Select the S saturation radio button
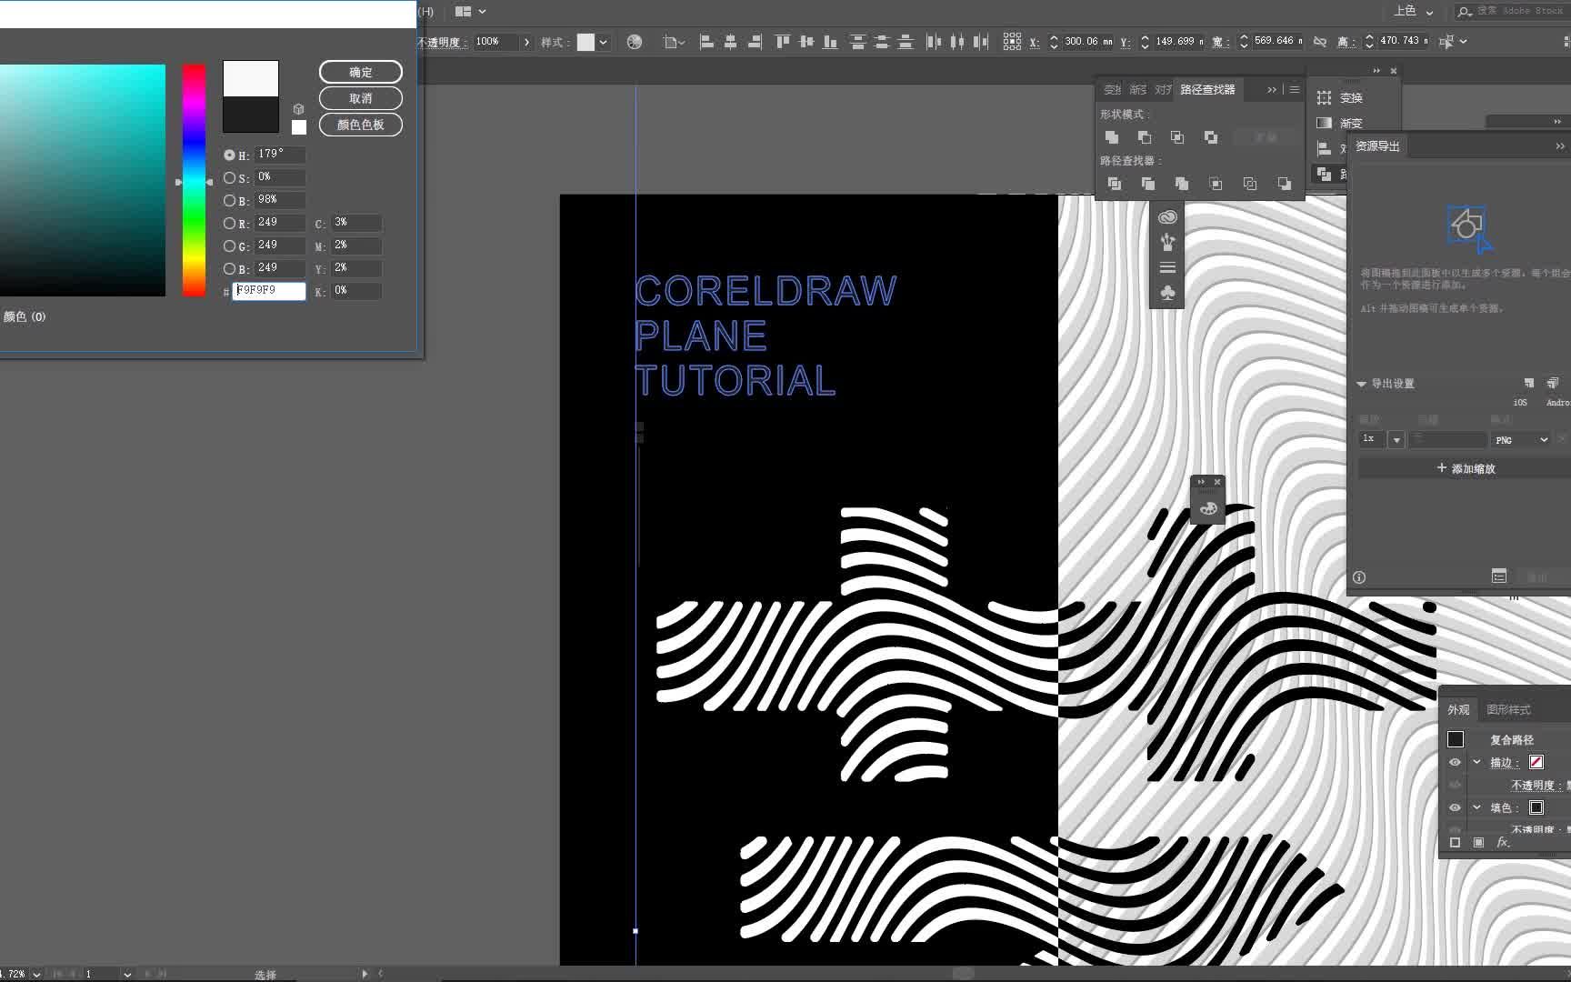 (229, 178)
